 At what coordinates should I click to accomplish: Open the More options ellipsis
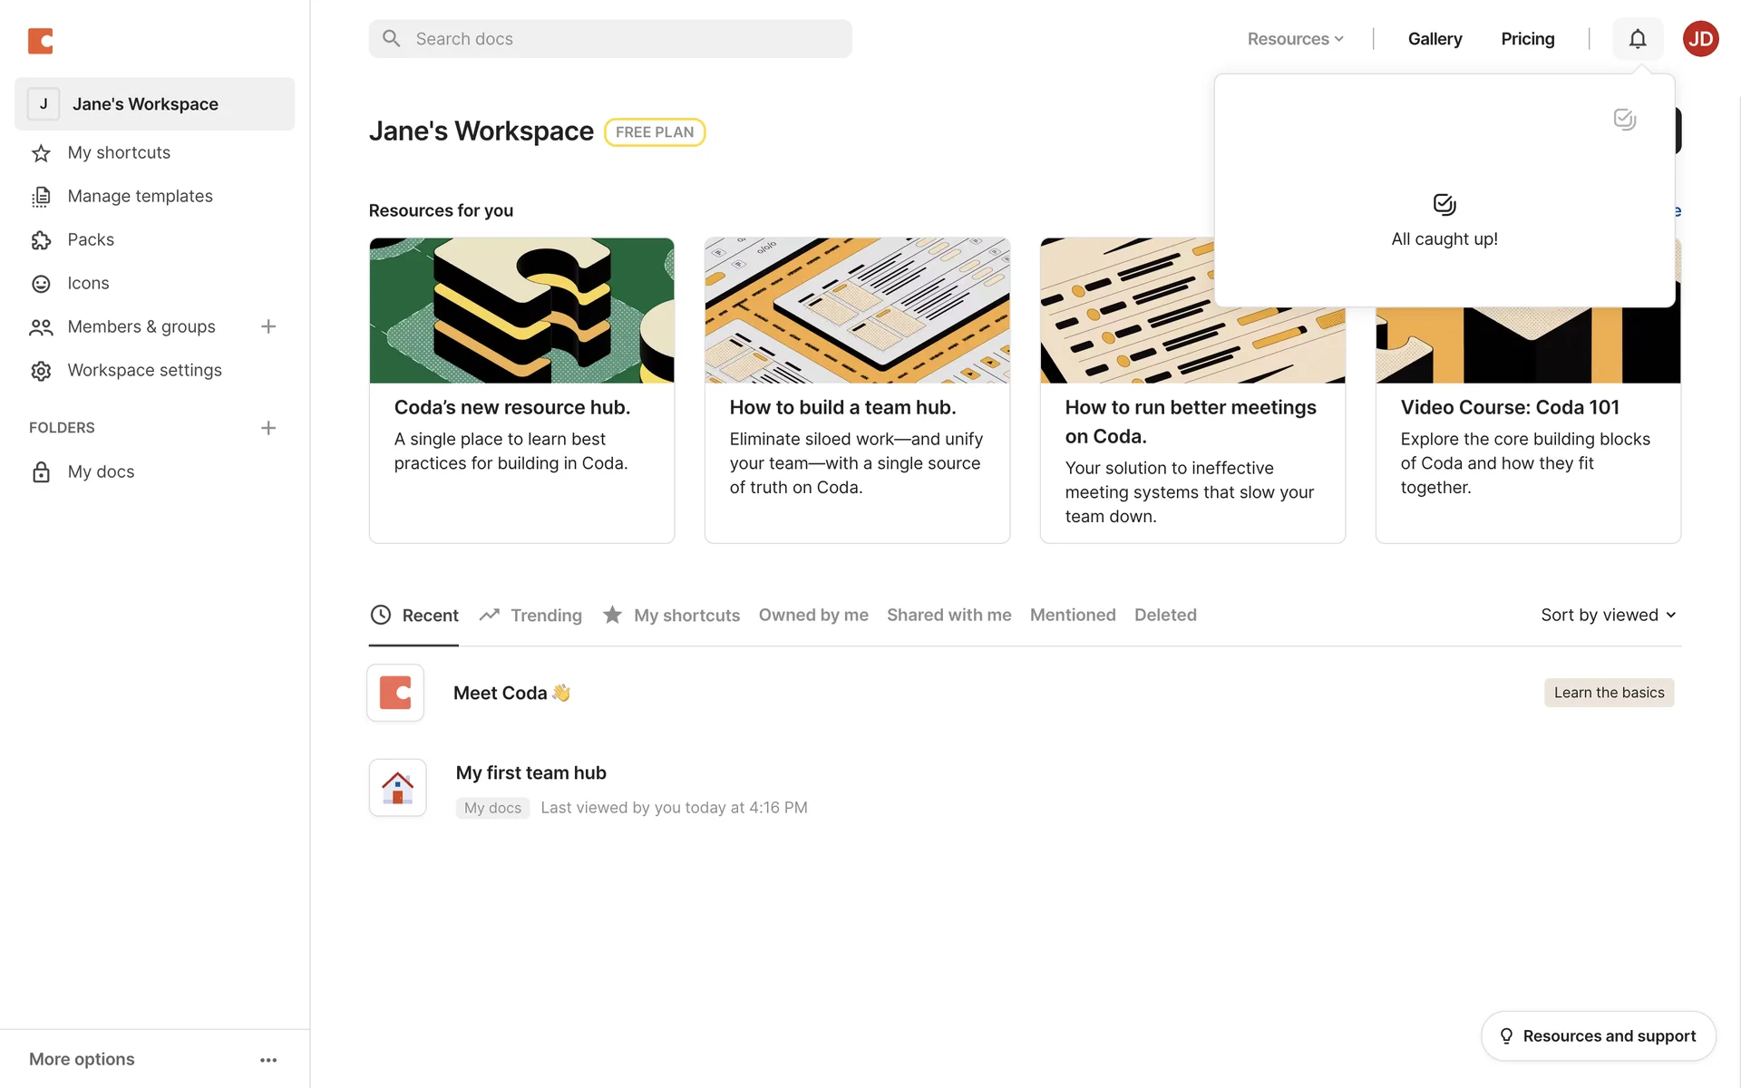268,1060
